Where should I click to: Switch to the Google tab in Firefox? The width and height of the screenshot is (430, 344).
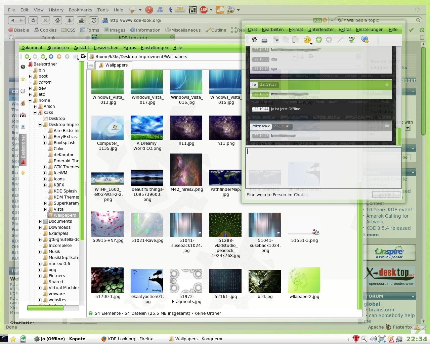(49, 38)
